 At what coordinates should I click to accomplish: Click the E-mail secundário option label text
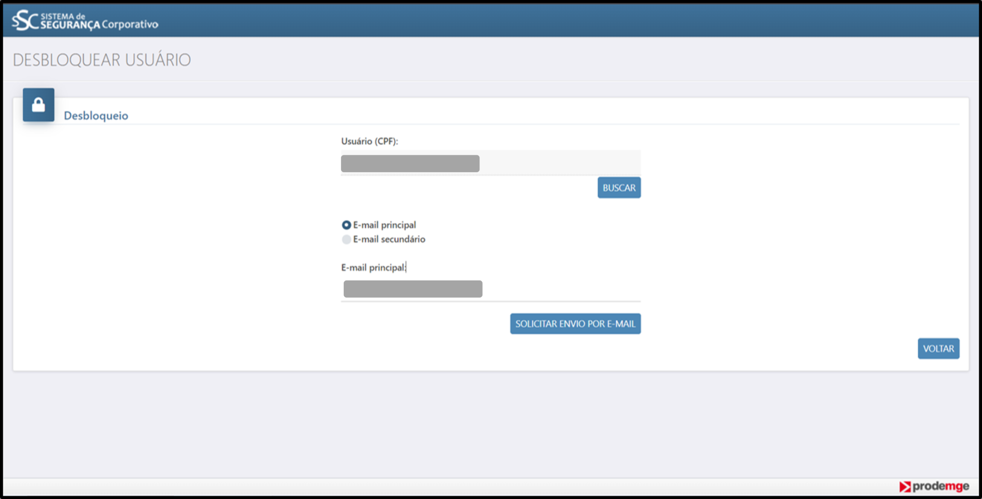389,239
